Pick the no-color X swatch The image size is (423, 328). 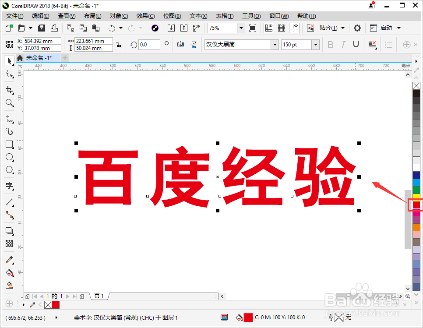(x=416, y=86)
